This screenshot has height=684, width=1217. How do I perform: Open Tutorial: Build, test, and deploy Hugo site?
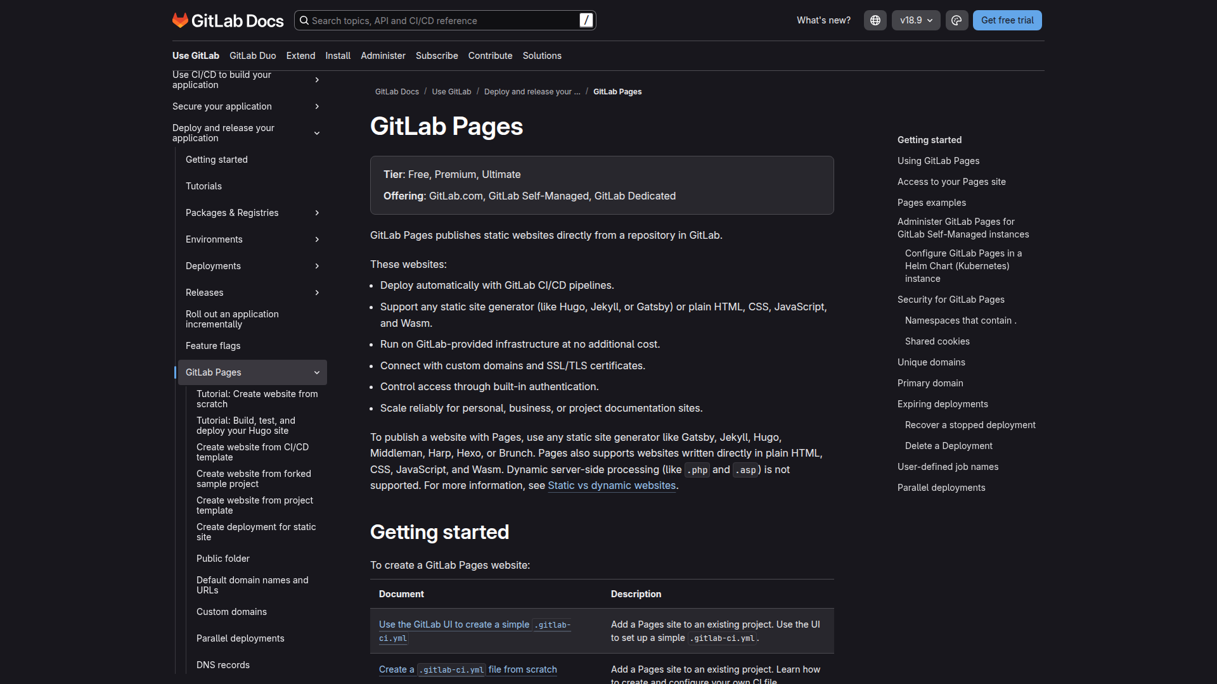click(x=246, y=426)
